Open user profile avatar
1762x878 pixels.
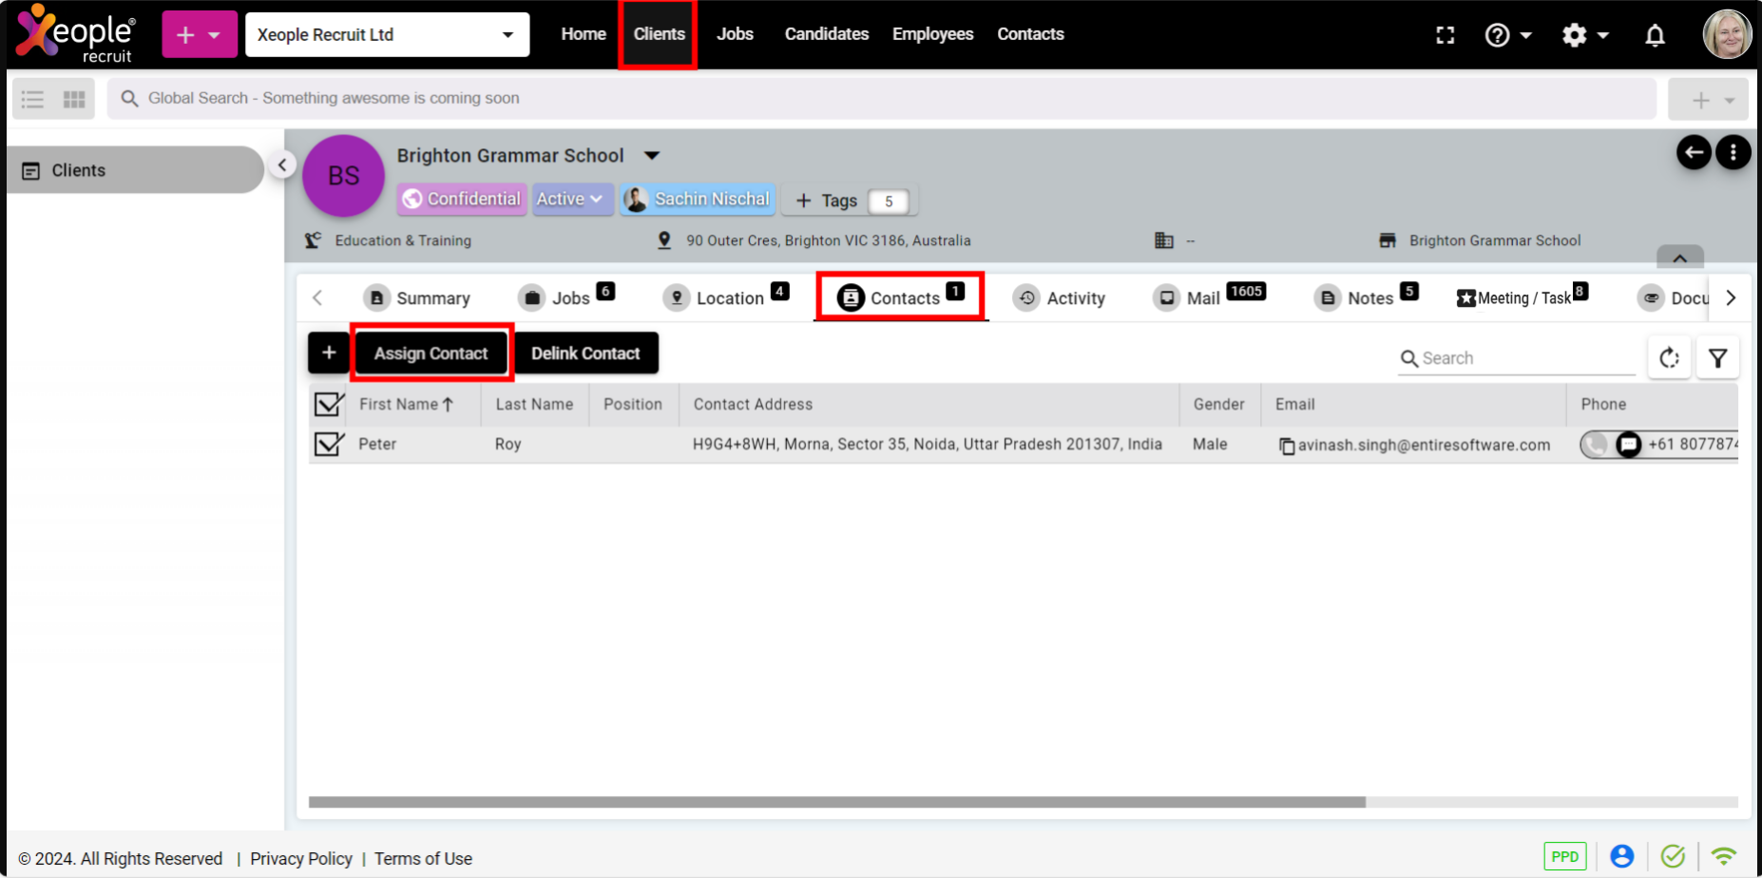[x=1727, y=34]
